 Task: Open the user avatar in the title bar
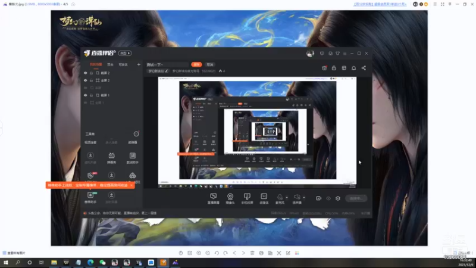(310, 54)
